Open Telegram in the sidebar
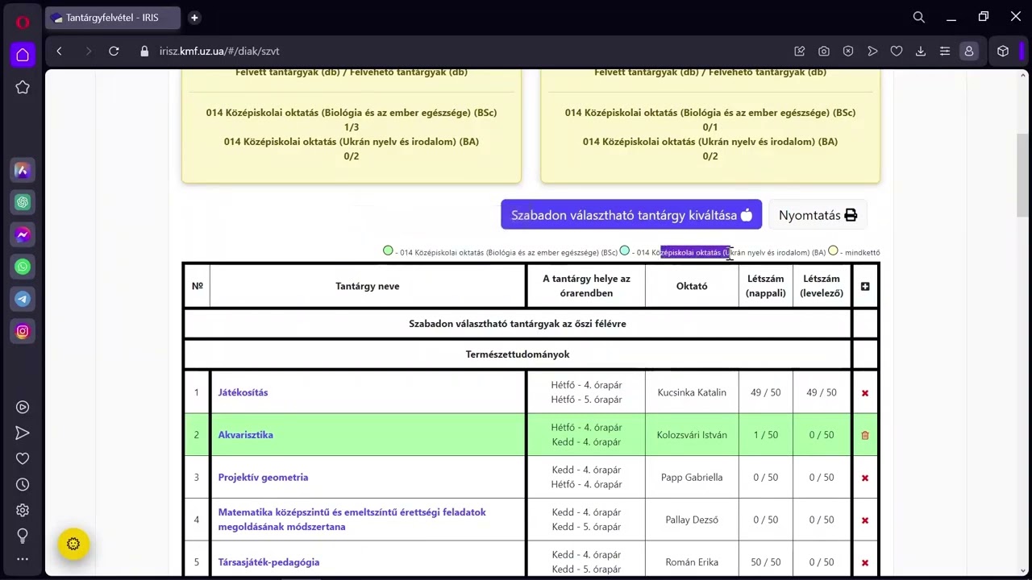Screen dimensions: 1032x580 pyautogui.click(x=23, y=299)
